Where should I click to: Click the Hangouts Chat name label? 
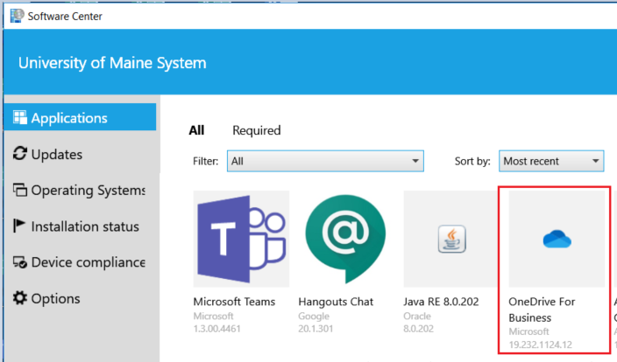coord(336,302)
